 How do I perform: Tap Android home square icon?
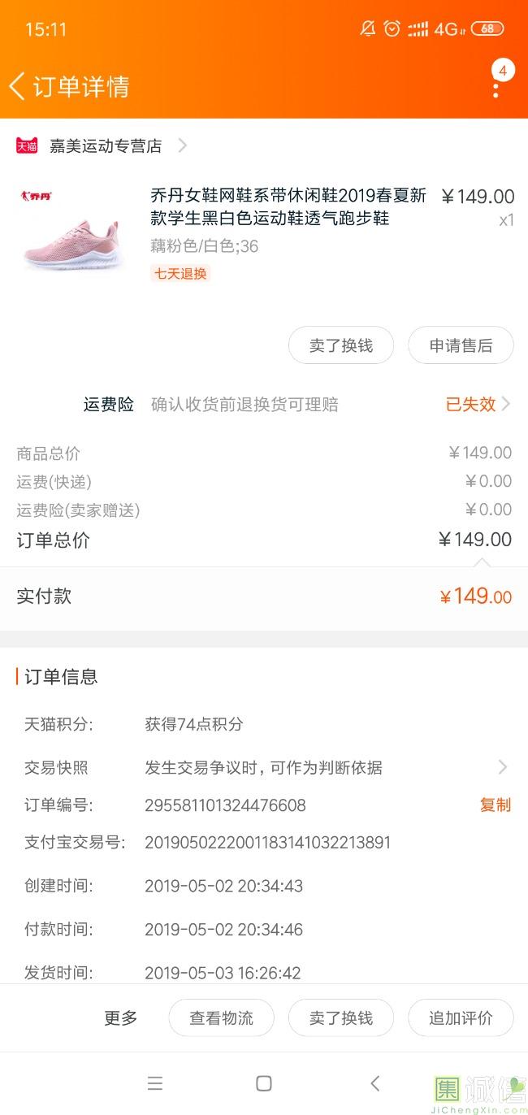[264, 1083]
